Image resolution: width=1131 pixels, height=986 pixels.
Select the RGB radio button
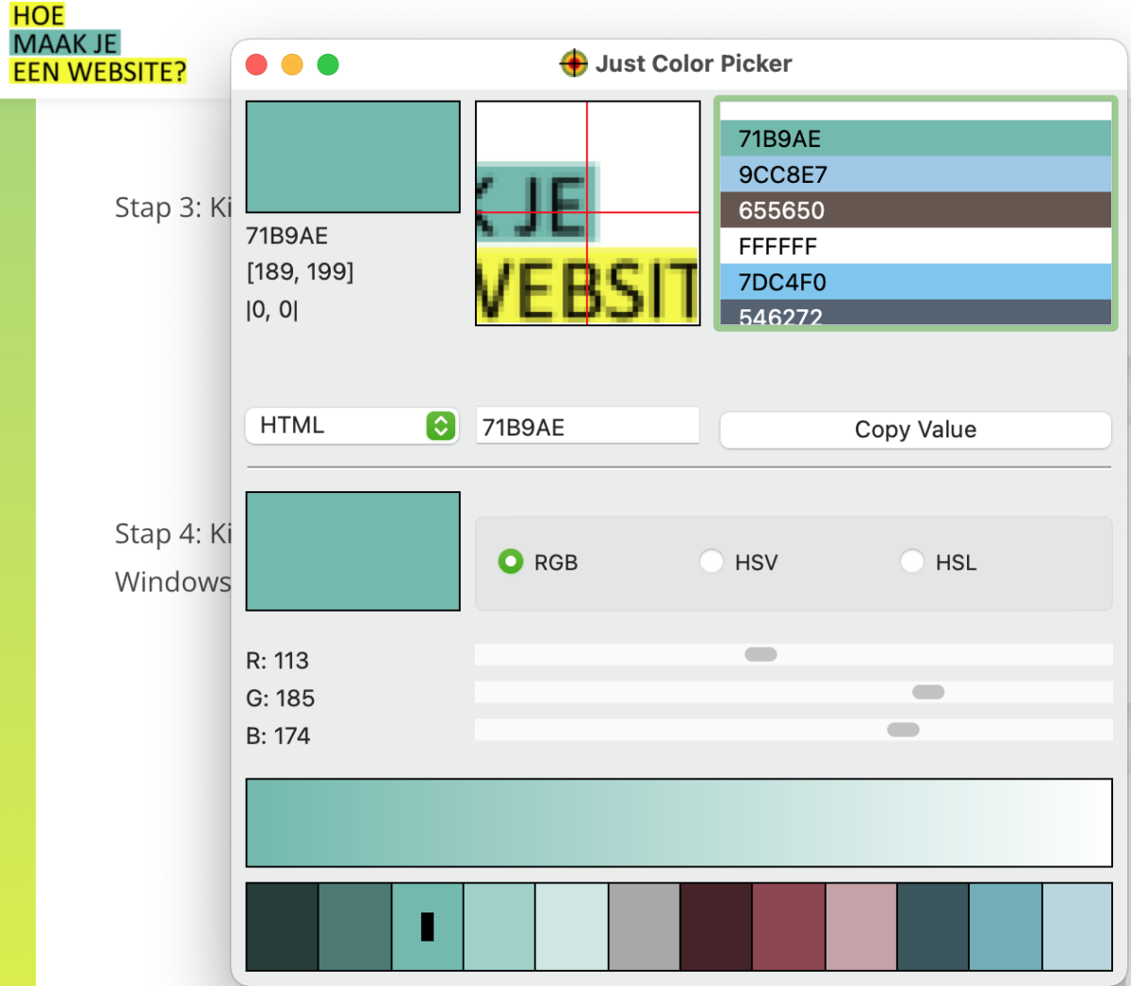(511, 562)
